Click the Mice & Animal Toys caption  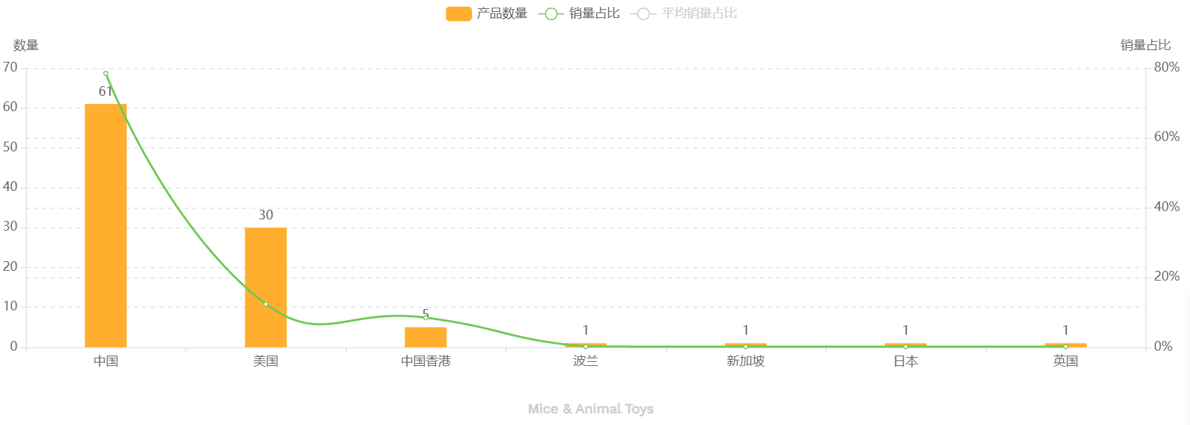click(x=591, y=409)
